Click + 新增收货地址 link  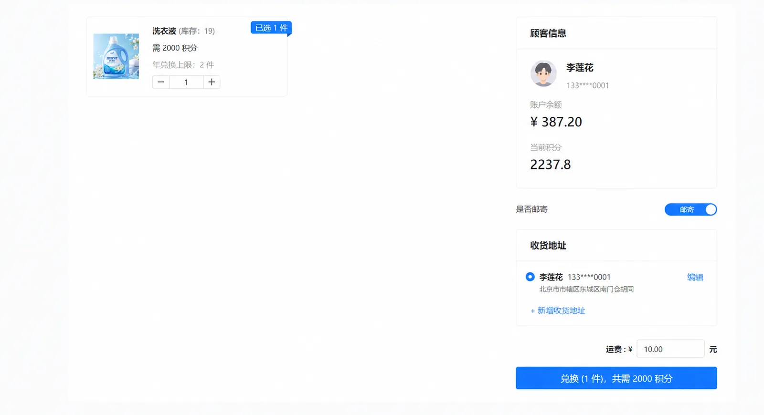(x=558, y=311)
